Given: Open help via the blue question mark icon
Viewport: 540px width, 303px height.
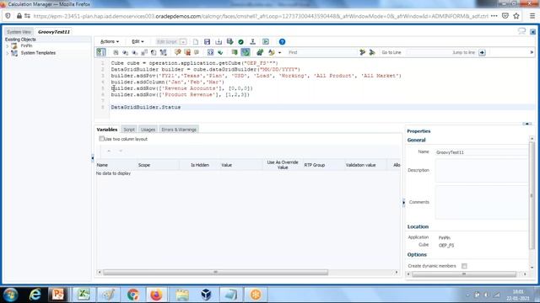Looking at the screenshot, I should (282, 41).
